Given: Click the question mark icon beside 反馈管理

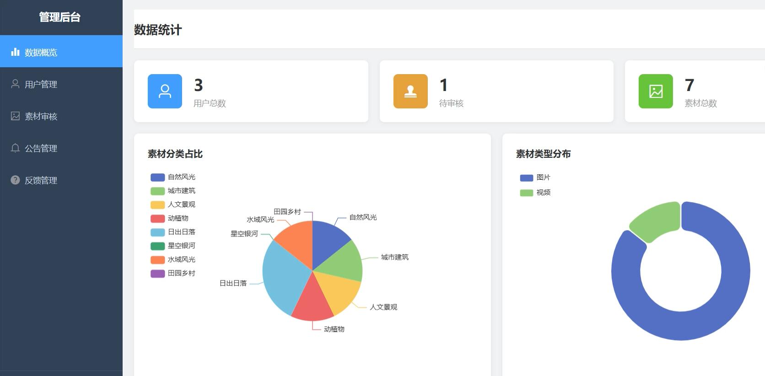Looking at the screenshot, I should pyautogui.click(x=15, y=180).
